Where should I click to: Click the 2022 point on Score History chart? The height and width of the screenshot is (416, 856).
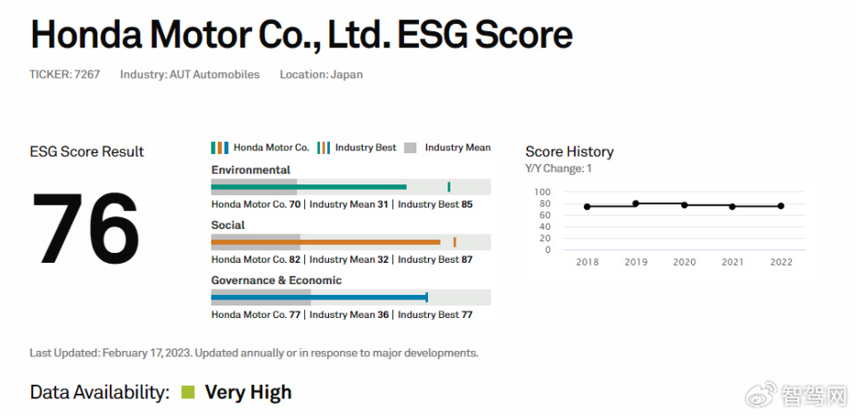click(781, 206)
